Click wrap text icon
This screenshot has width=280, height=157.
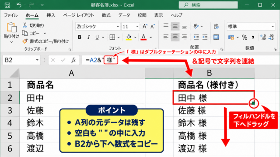point(216,27)
